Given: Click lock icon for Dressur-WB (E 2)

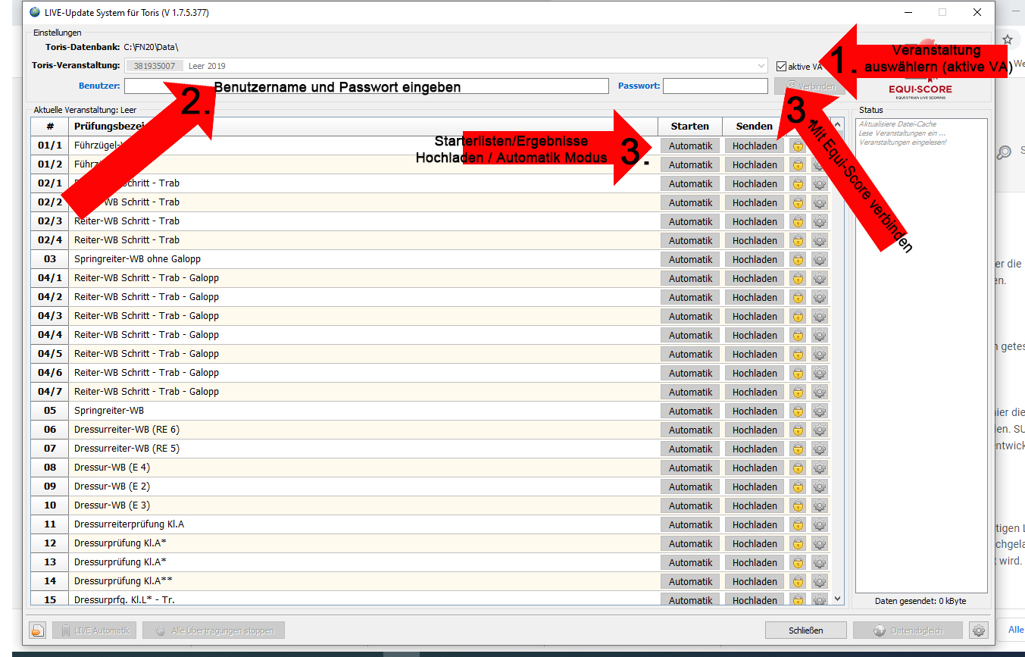Looking at the screenshot, I should 798,486.
